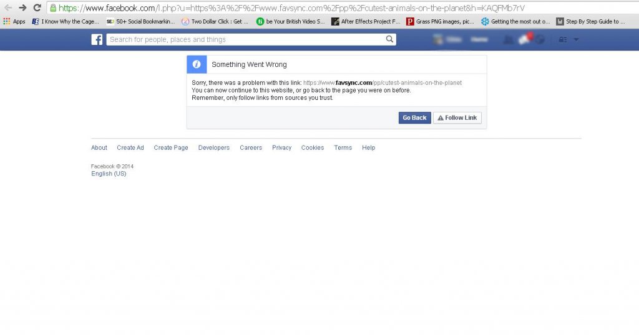Click the 'Something Went Wrong' heading text
Viewport: 639px width, 336px height.
coord(249,64)
